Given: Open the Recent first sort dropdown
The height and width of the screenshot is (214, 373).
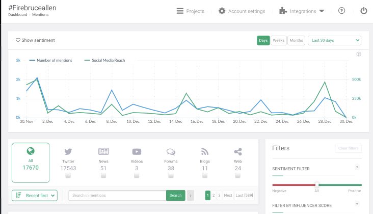Looking at the screenshot, I should coord(35,196).
